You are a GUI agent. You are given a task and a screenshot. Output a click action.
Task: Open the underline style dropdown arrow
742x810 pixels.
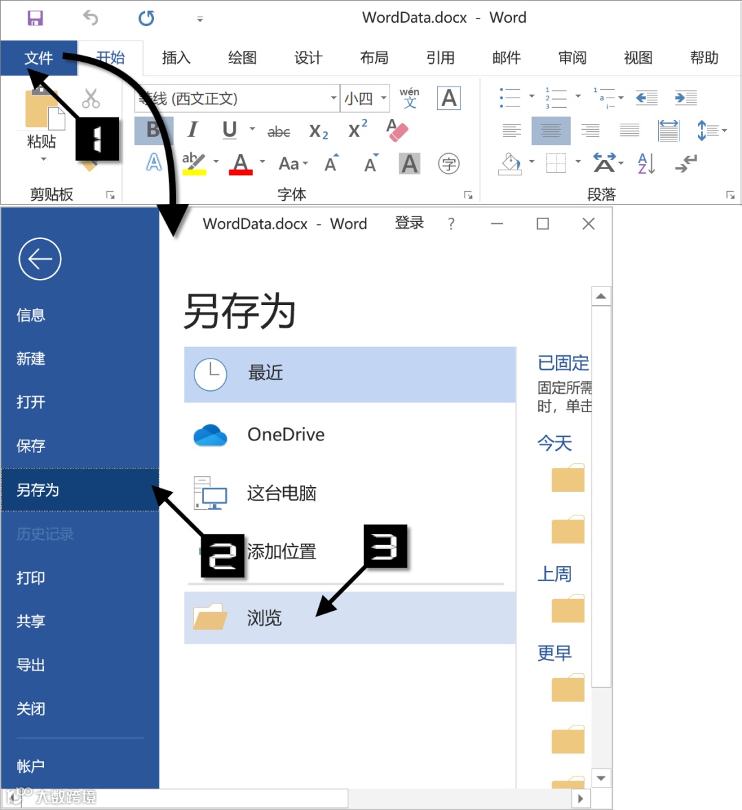[252, 128]
